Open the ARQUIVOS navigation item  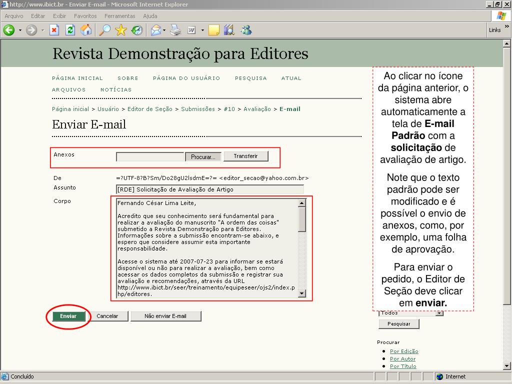pyautogui.click(x=69, y=90)
